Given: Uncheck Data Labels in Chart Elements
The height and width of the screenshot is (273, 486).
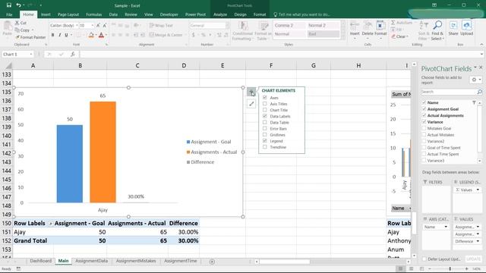Looking at the screenshot, I should coord(265,116).
